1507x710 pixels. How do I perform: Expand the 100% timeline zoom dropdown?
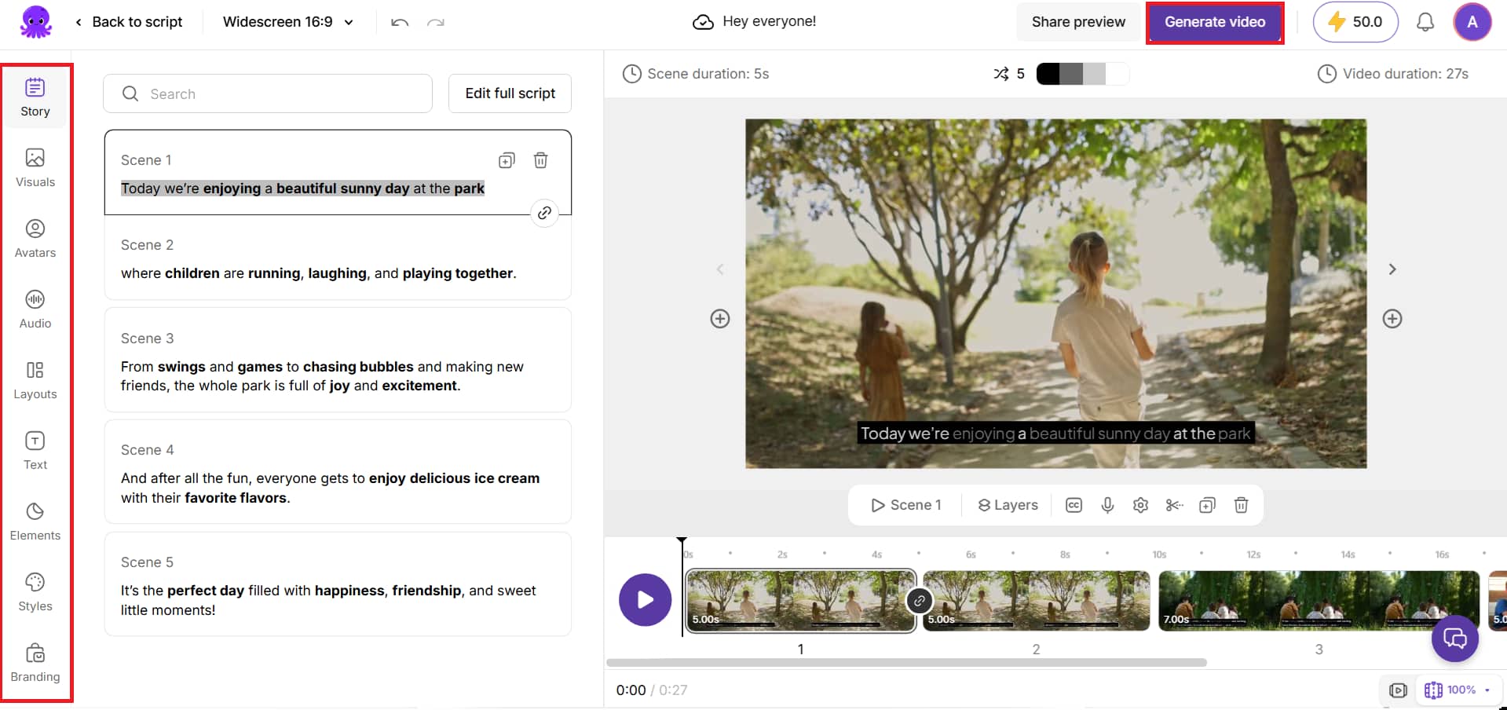click(1458, 690)
